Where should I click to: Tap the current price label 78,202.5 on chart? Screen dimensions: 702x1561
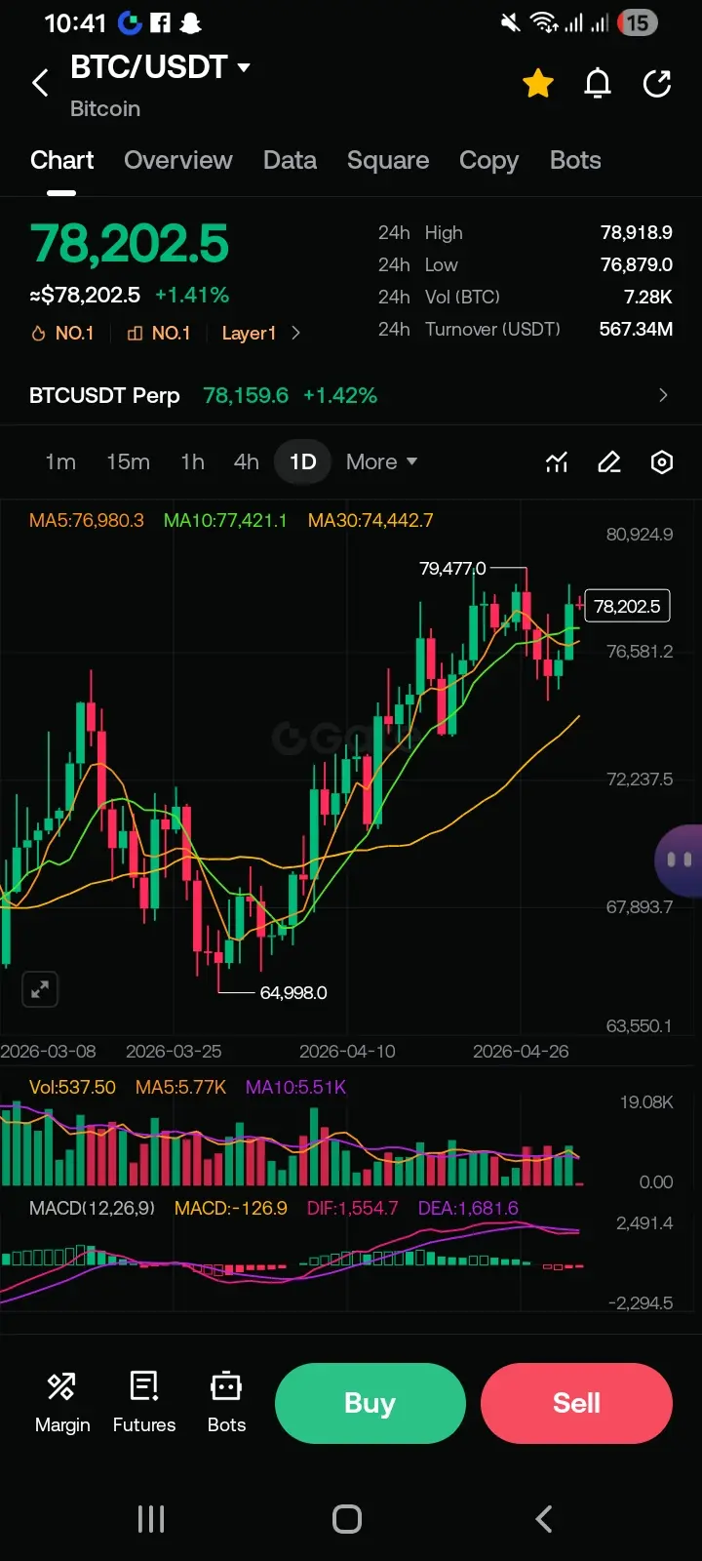pyautogui.click(x=627, y=606)
